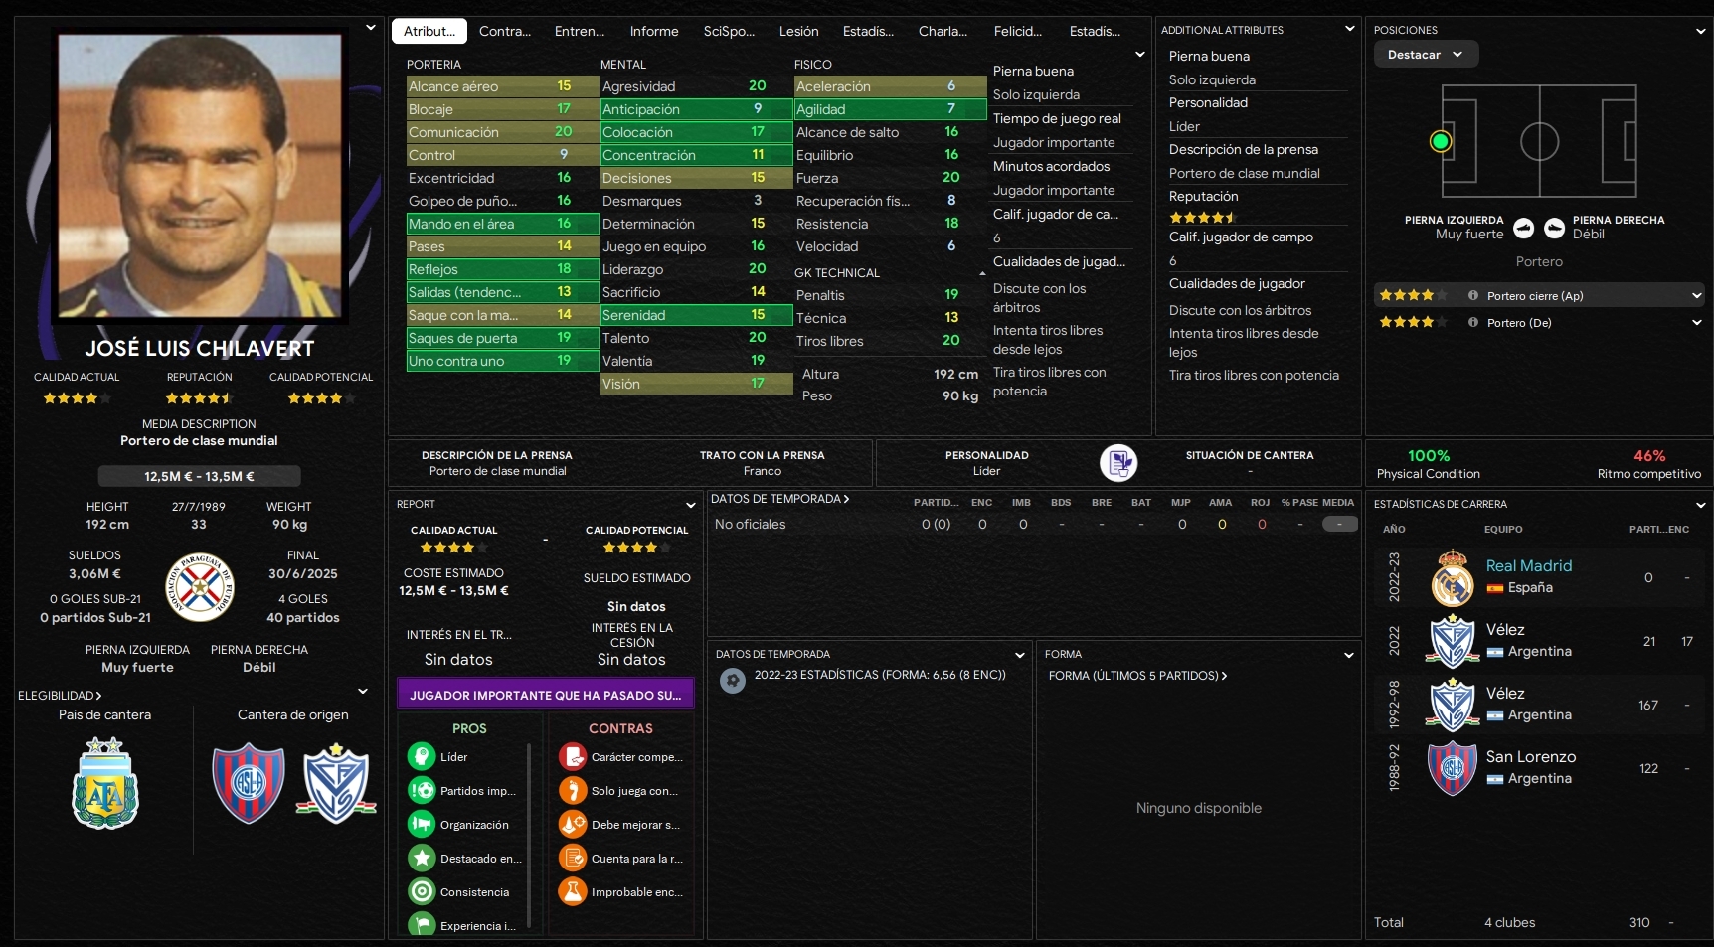Click the Jugador importante que ha pasado banner
This screenshot has width=1714, height=947.
point(546,695)
